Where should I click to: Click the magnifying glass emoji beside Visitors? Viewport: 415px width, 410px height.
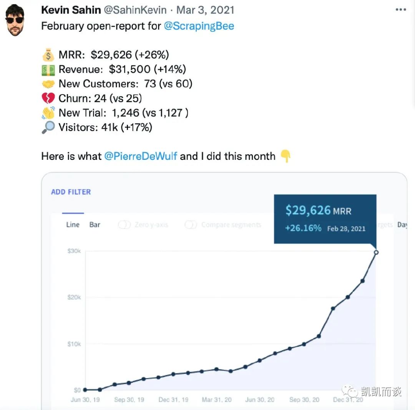click(48, 128)
